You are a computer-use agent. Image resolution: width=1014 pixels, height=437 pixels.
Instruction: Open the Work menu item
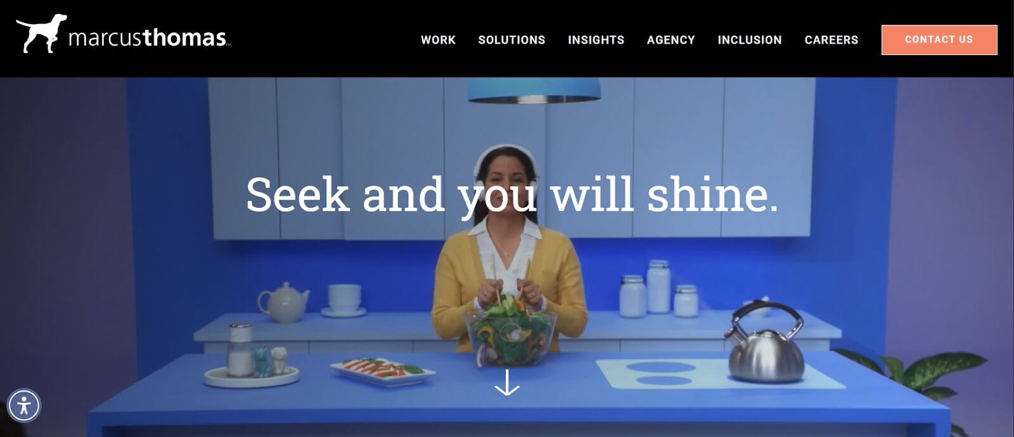click(x=439, y=40)
